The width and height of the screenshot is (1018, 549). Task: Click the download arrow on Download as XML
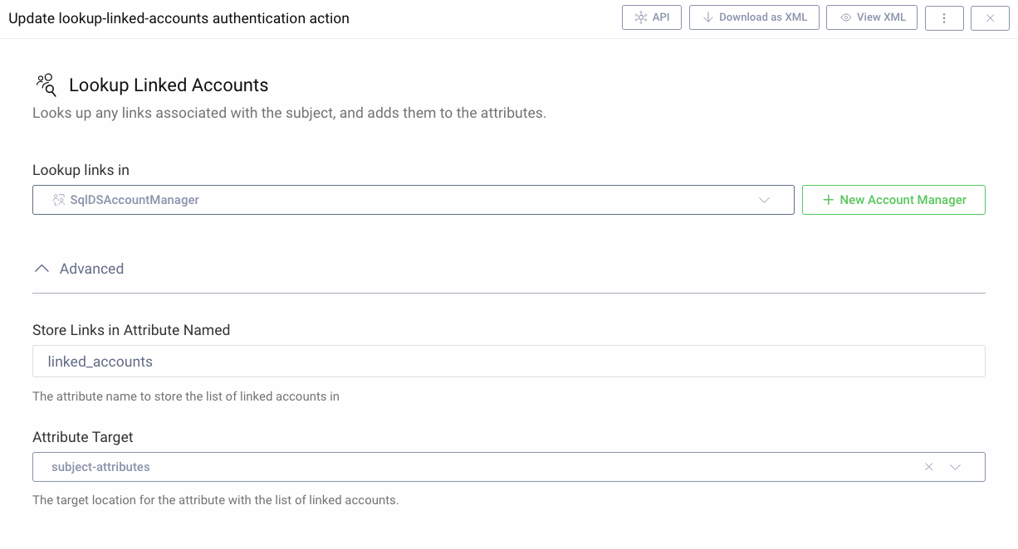tap(703, 17)
